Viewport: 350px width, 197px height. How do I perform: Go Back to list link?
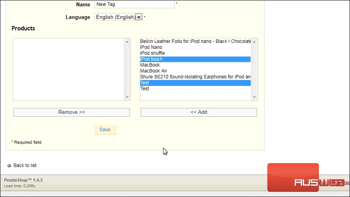tap(25, 165)
